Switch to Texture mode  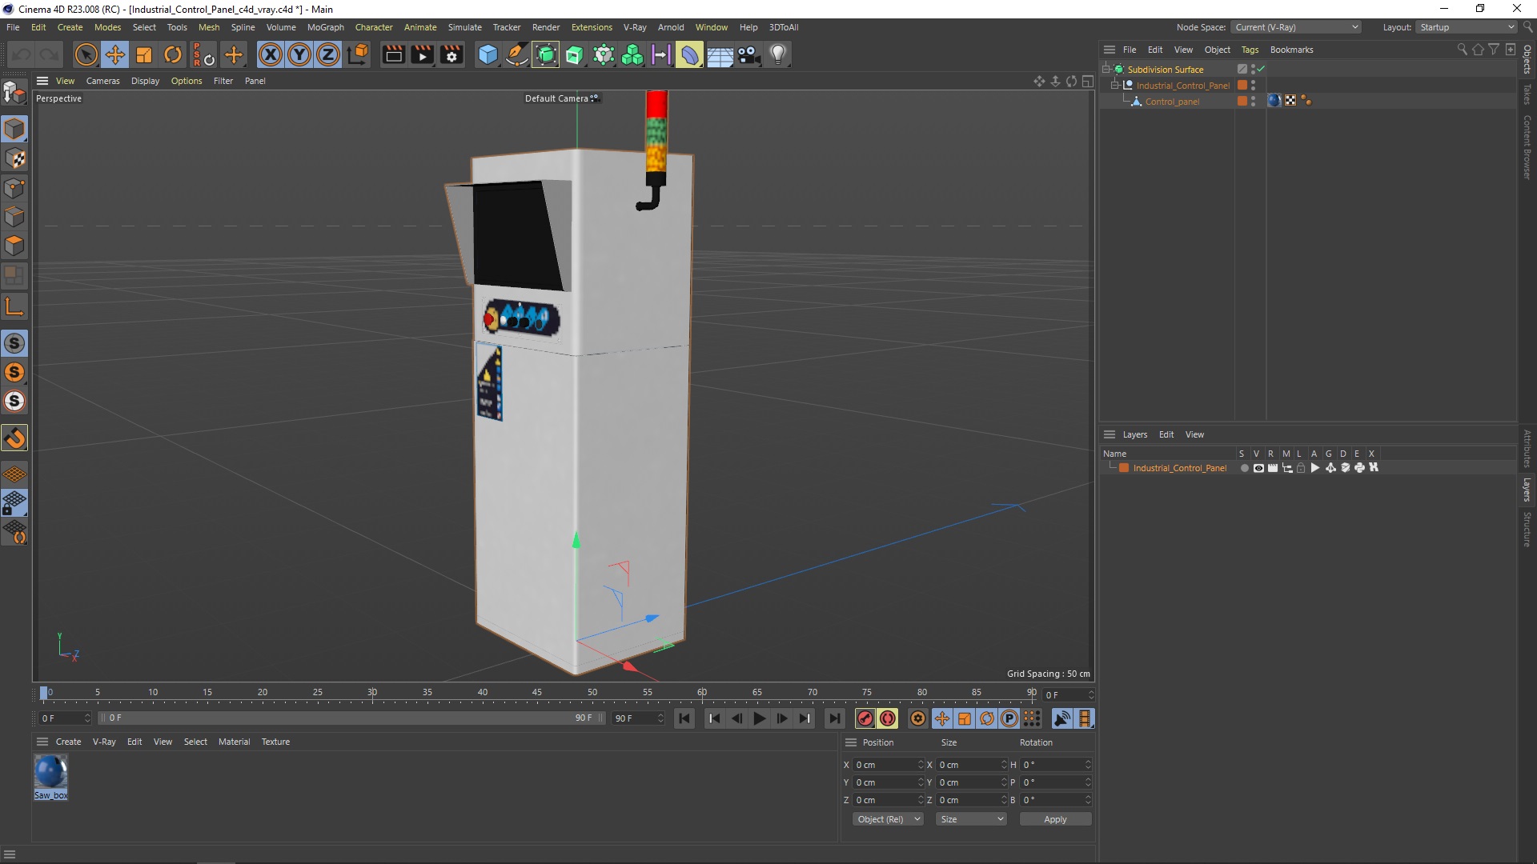click(x=14, y=158)
